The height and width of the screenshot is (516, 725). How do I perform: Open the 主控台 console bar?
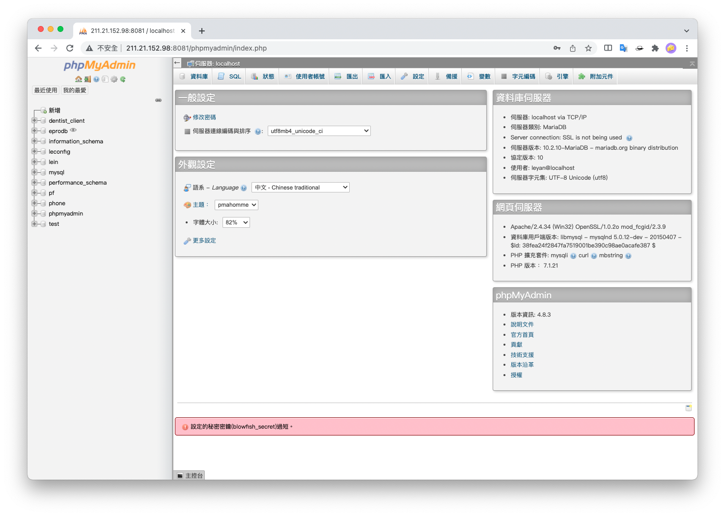[x=190, y=475]
